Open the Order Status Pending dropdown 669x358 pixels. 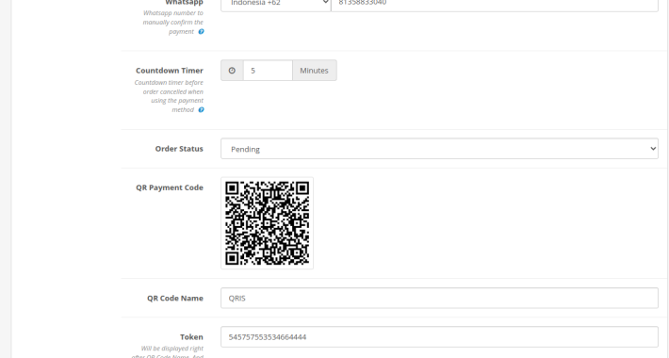point(439,149)
